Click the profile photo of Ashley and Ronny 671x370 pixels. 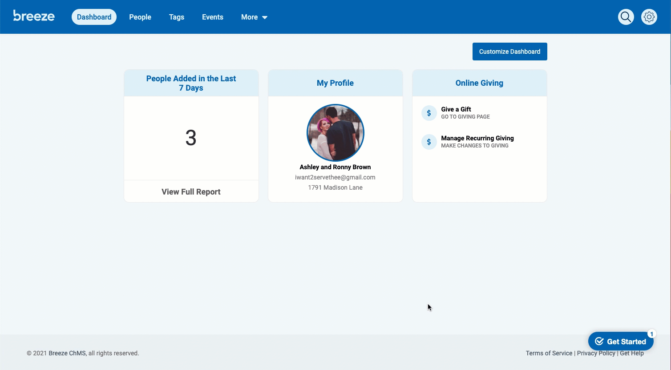335,133
